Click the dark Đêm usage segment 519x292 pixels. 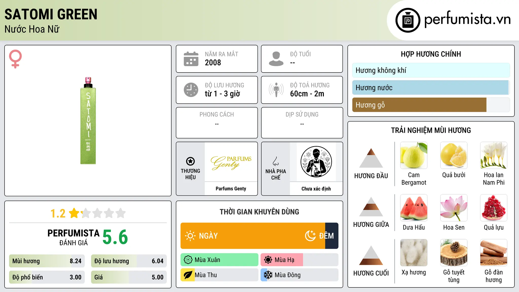(332, 236)
